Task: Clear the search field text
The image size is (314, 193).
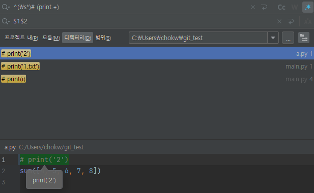Action: coord(253,7)
